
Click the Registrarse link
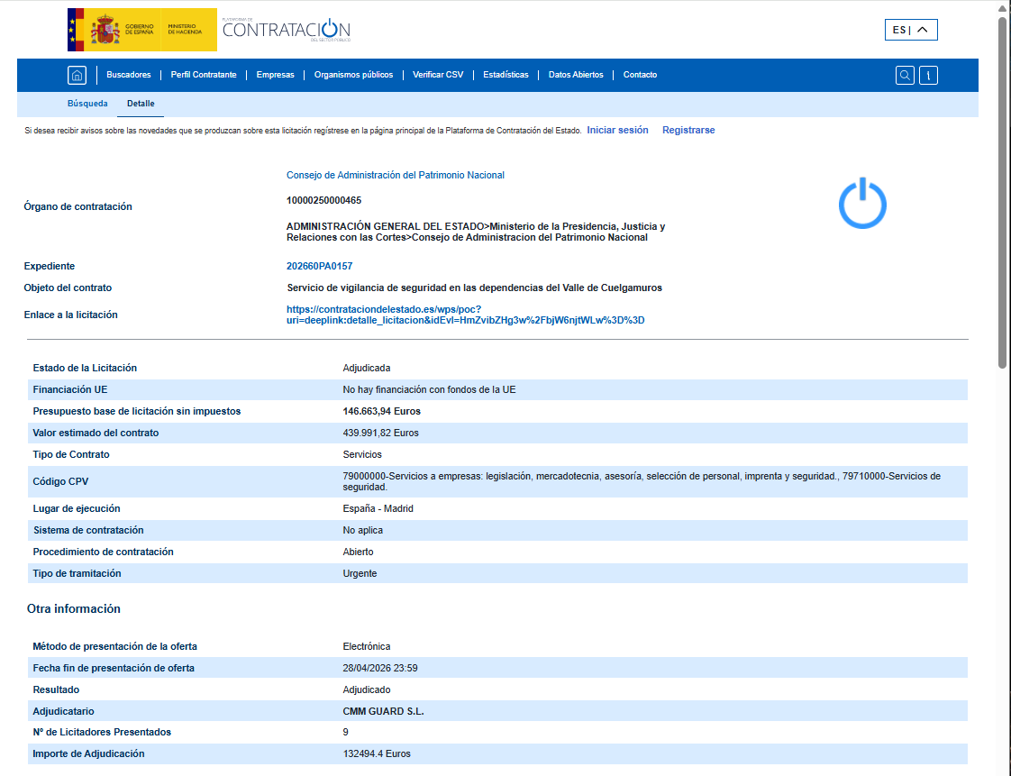pyautogui.click(x=688, y=131)
